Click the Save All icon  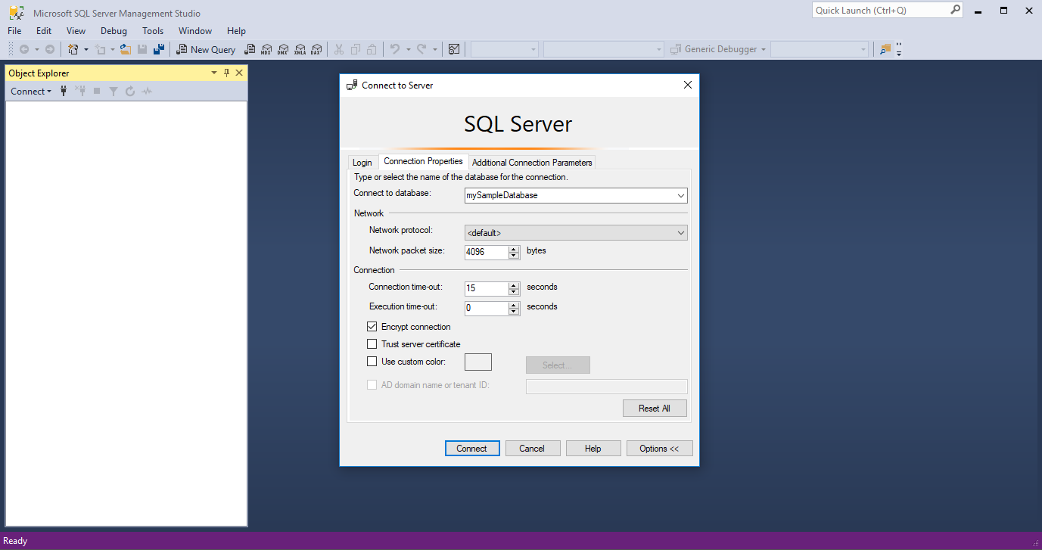pos(159,49)
